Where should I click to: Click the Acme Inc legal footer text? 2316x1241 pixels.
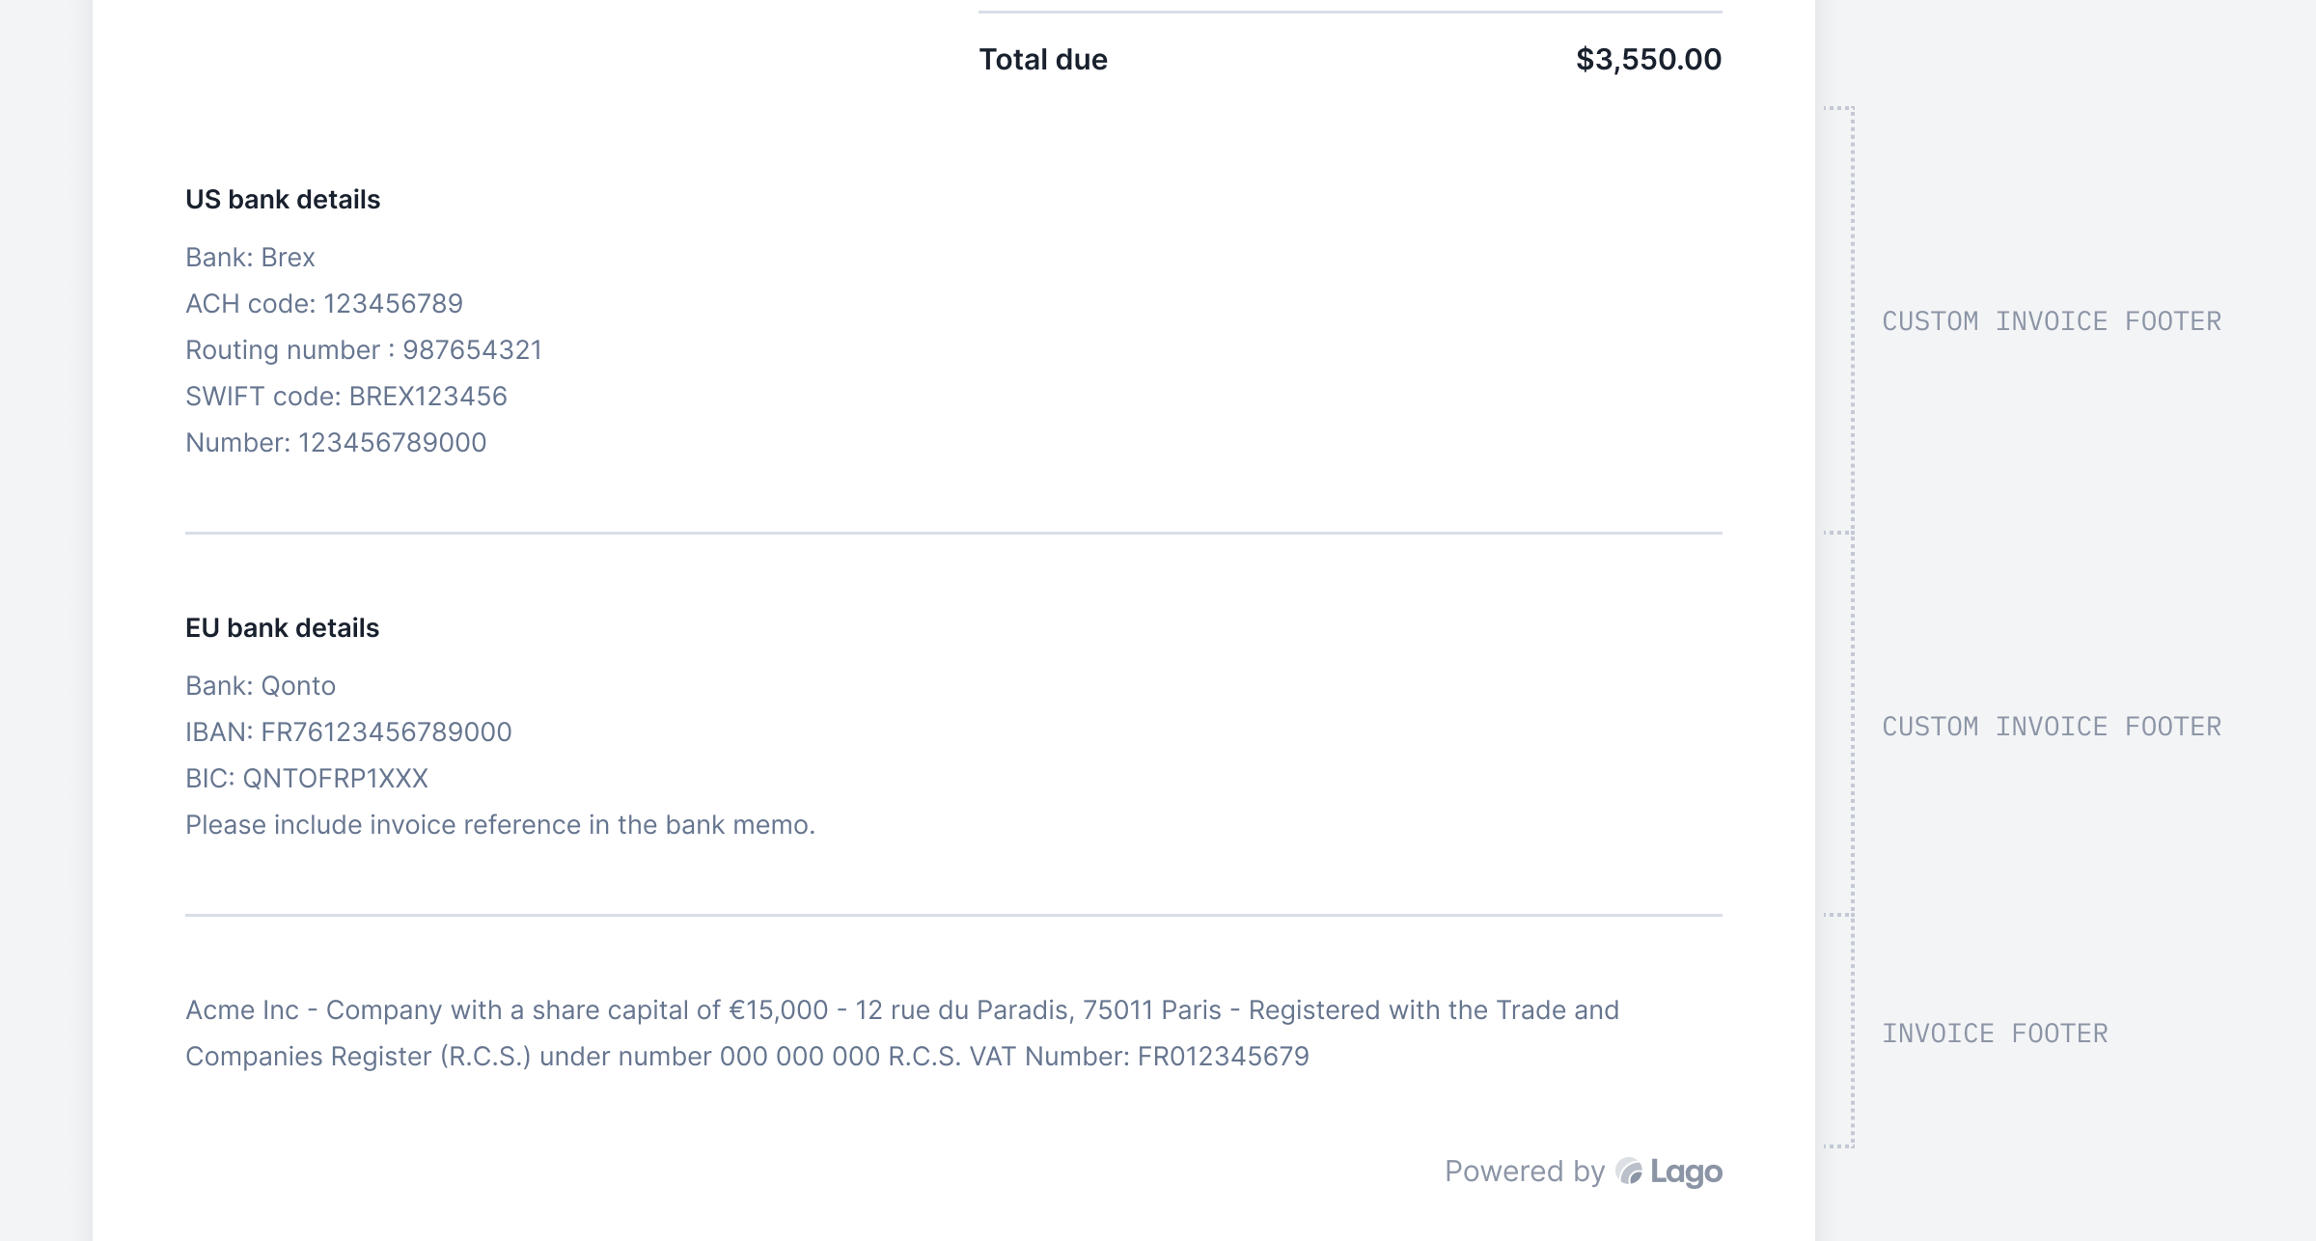click(902, 1034)
